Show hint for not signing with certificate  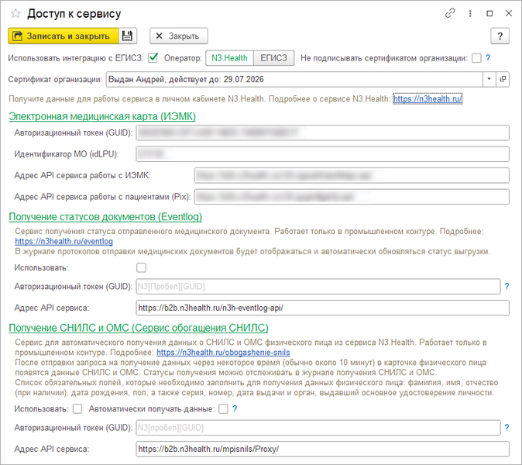tap(488, 58)
